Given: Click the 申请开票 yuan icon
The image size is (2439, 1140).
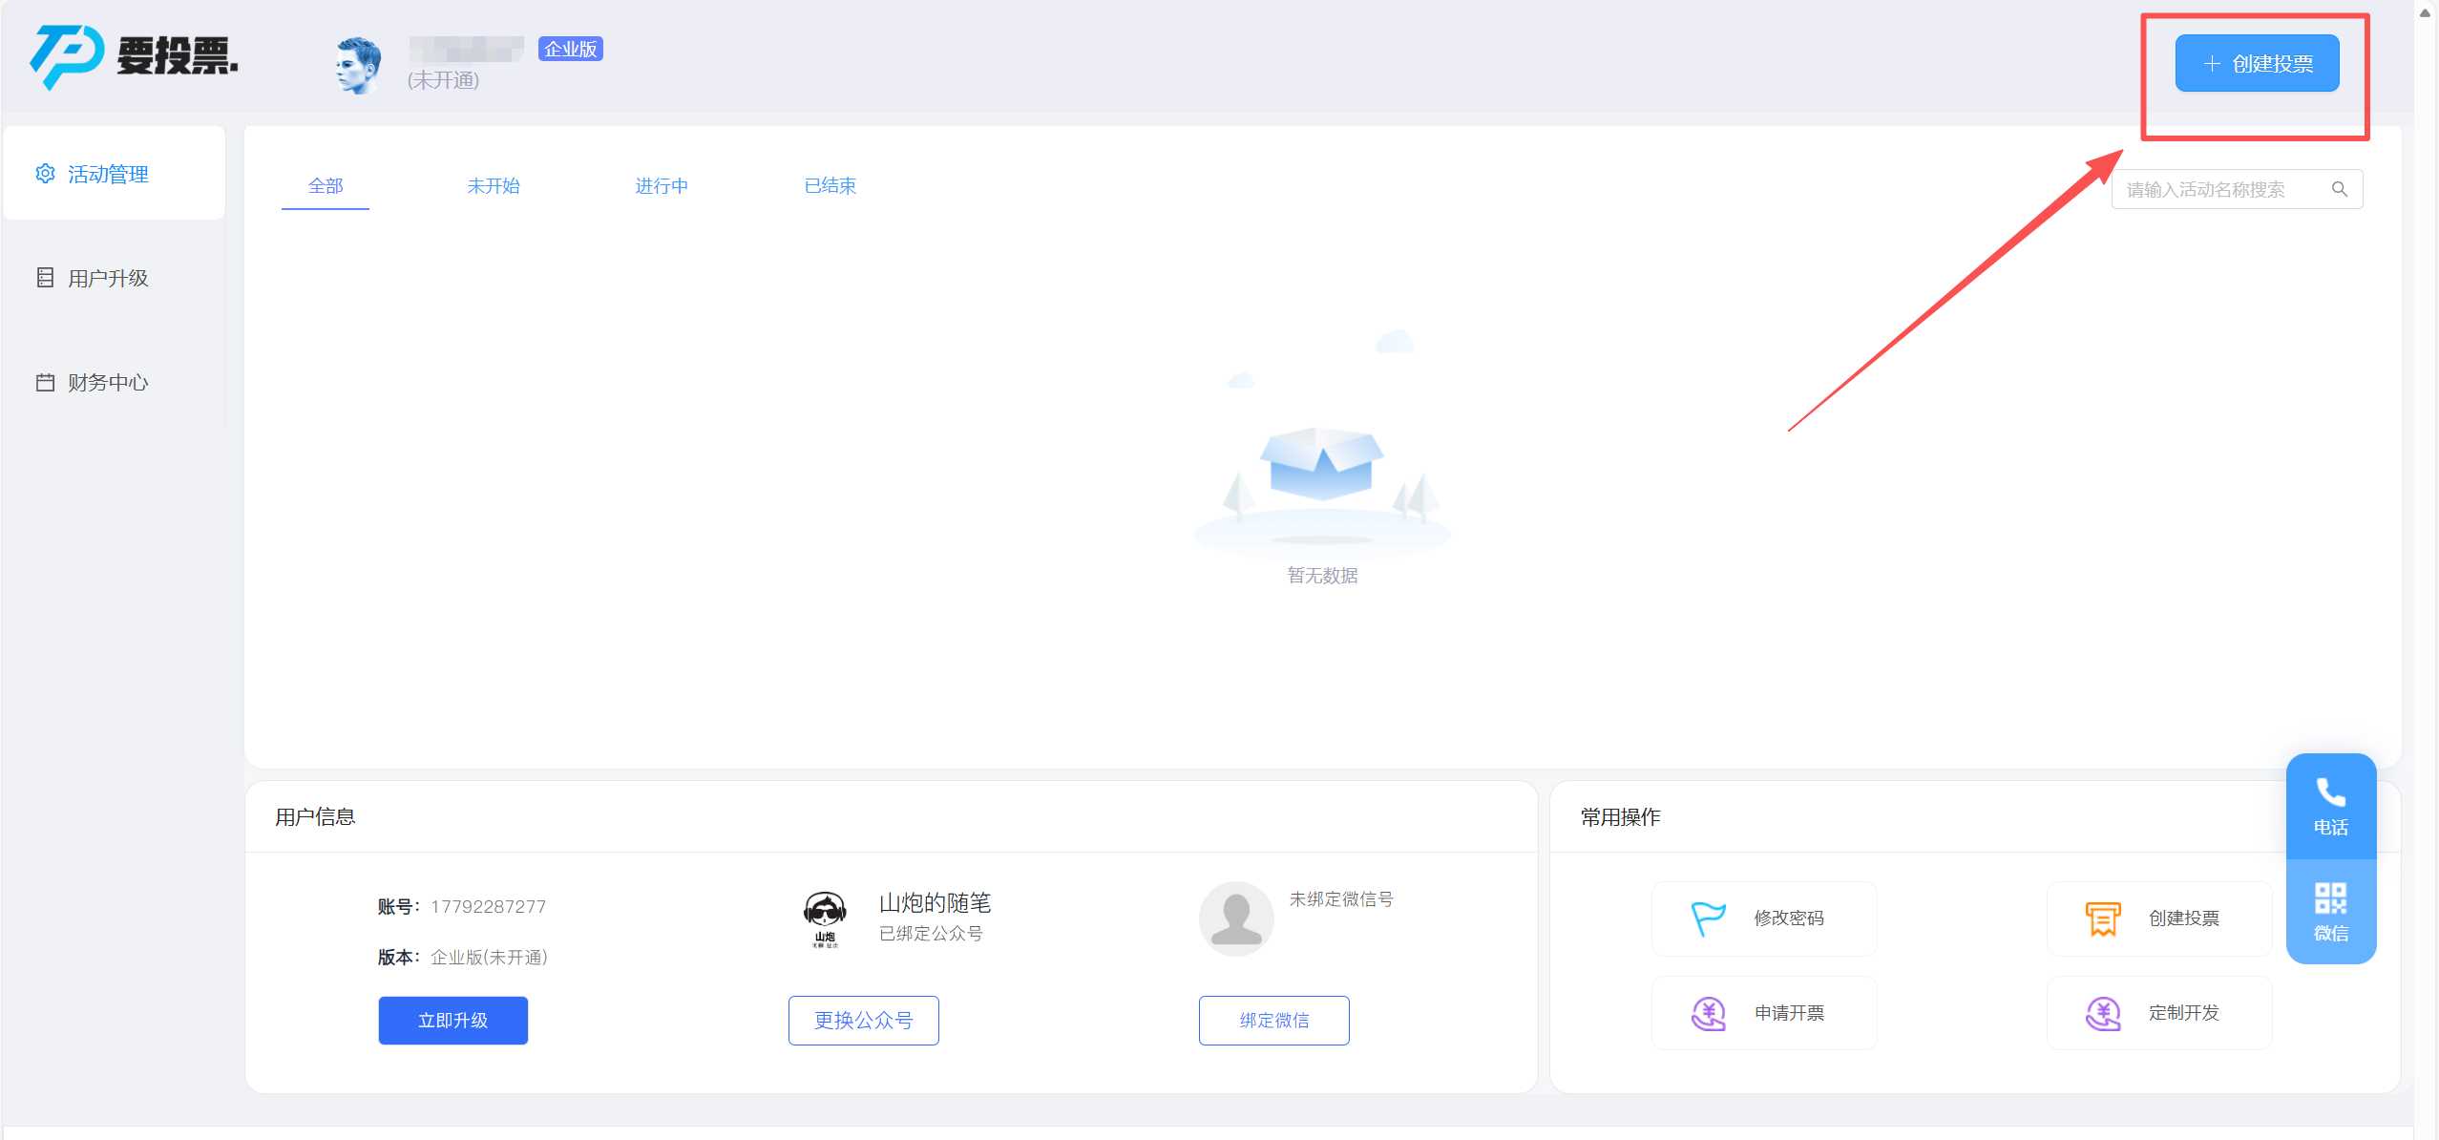Looking at the screenshot, I should click(1707, 1013).
